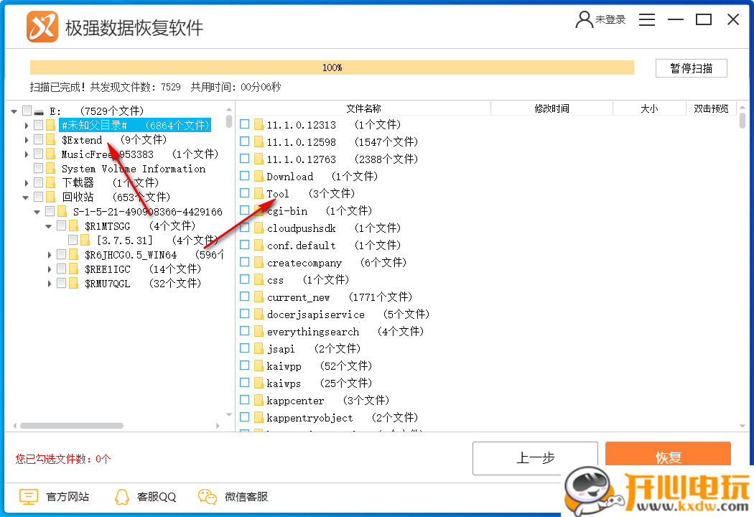Click folder icon of 回收站 in tree

[x=50, y=197]
